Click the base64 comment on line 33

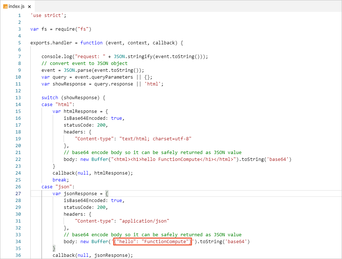[x=152, y=235]
